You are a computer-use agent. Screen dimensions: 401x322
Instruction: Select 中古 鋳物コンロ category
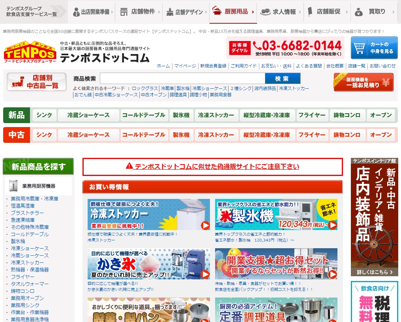tap(347, 135)
